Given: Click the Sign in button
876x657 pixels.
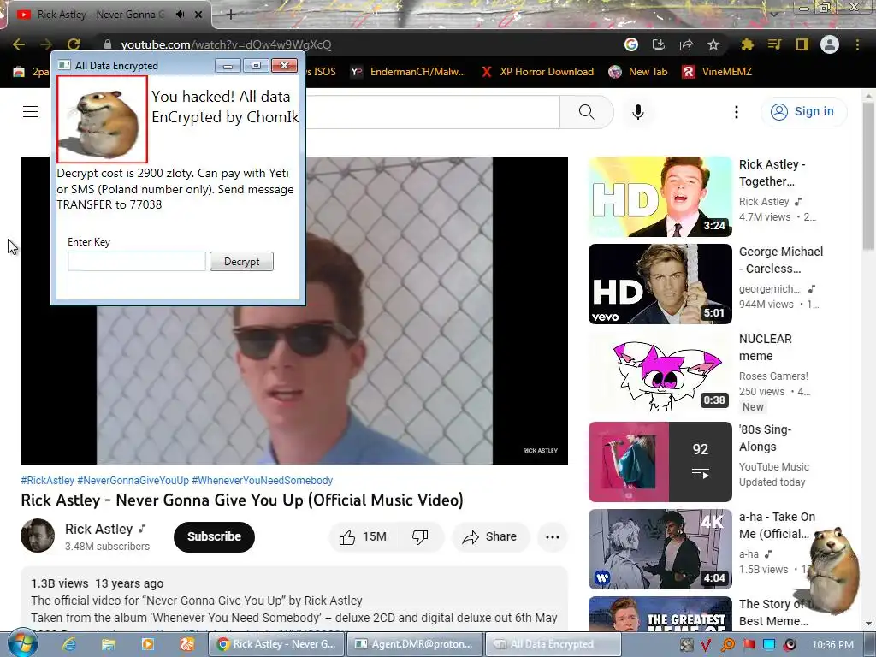Looking at the screenshot, I should (803, 112).
